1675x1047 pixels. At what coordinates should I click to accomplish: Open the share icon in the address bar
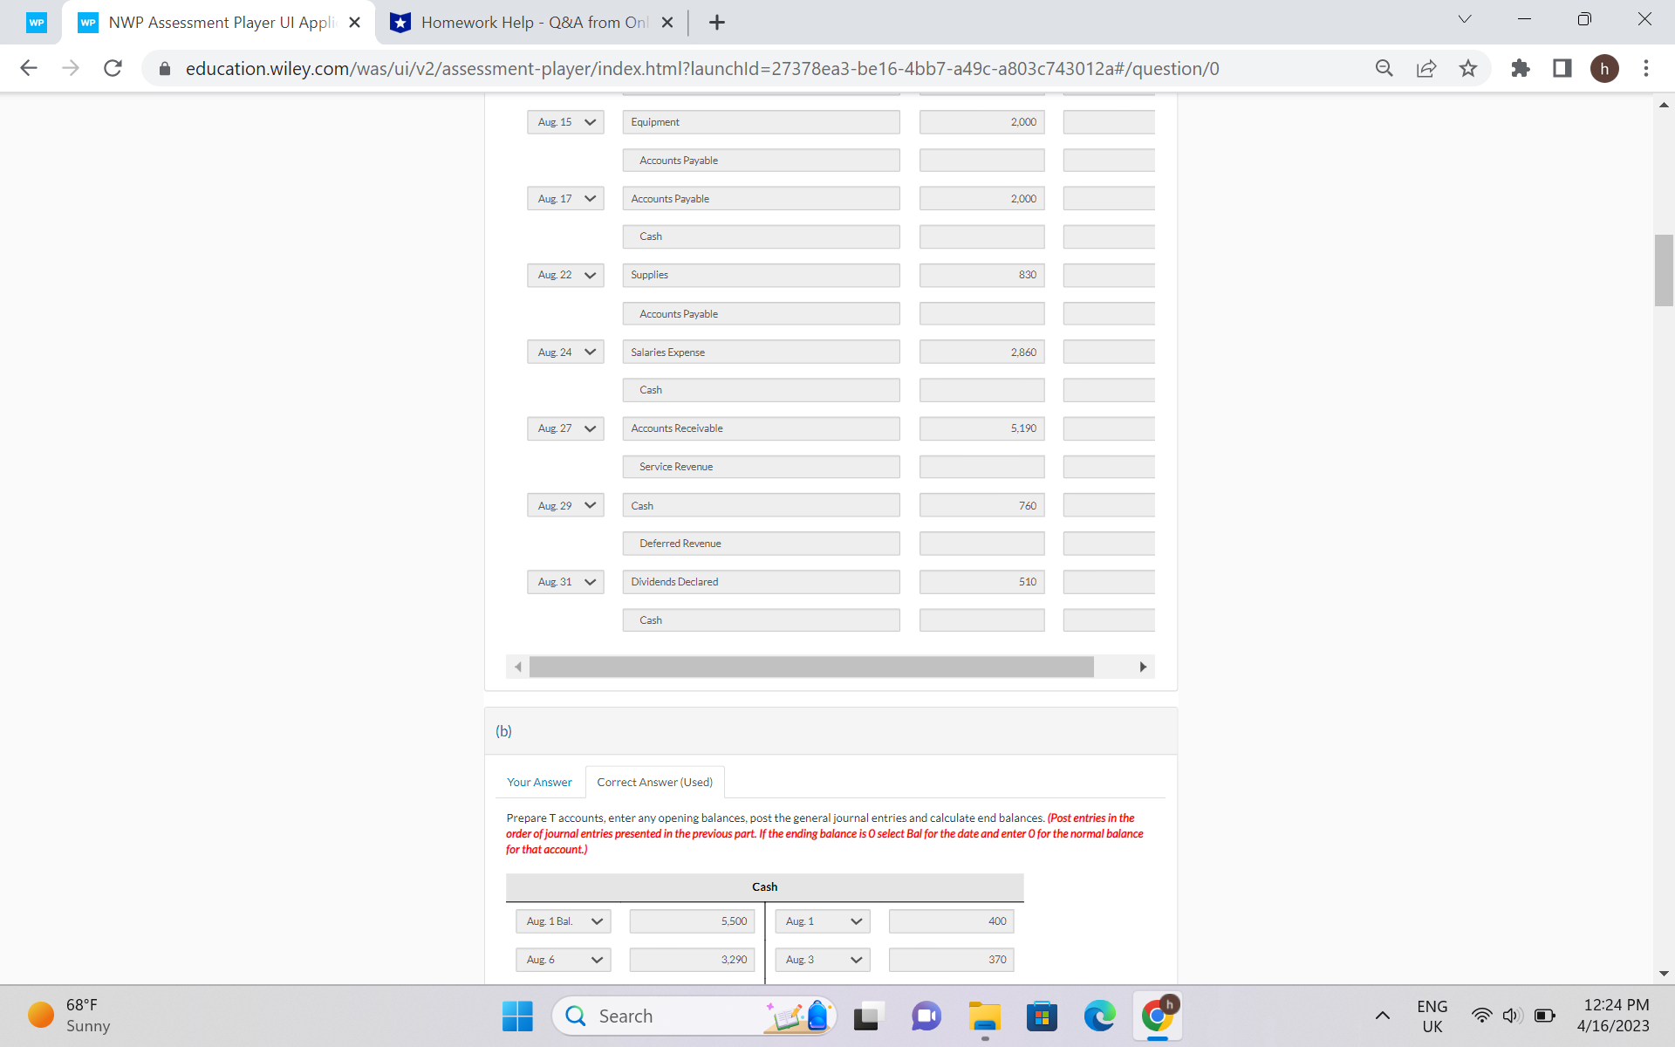tap(1425, 68)
